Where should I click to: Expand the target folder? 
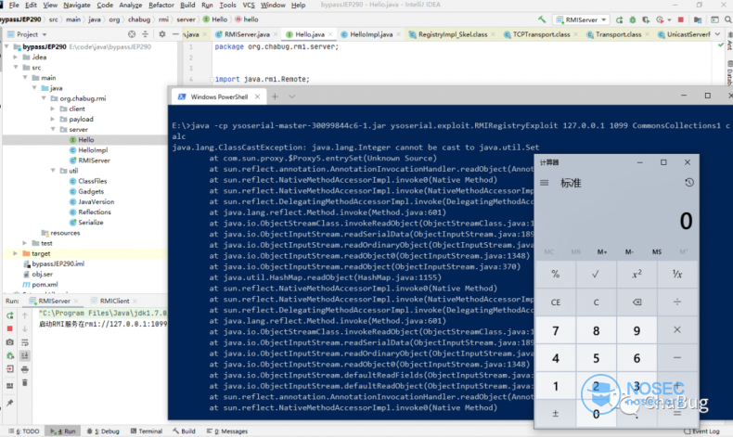point(16,253)
